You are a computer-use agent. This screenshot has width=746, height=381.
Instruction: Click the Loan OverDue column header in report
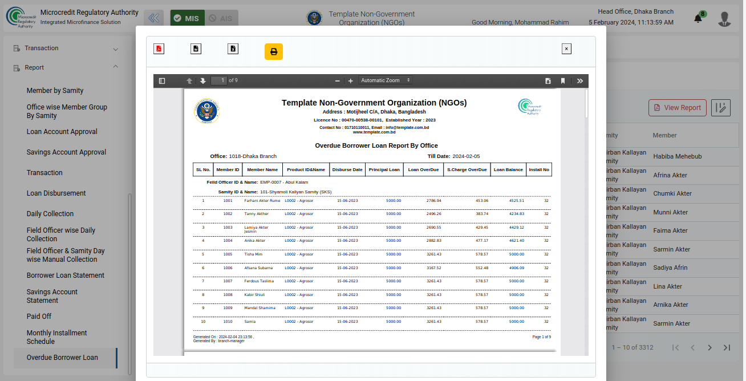pyautogui.click(x=424, y=170)
